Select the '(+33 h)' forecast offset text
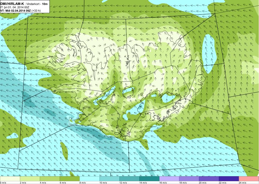Viewport: 259px width, 184px height. pyautogui.click(x=36, y=11)
